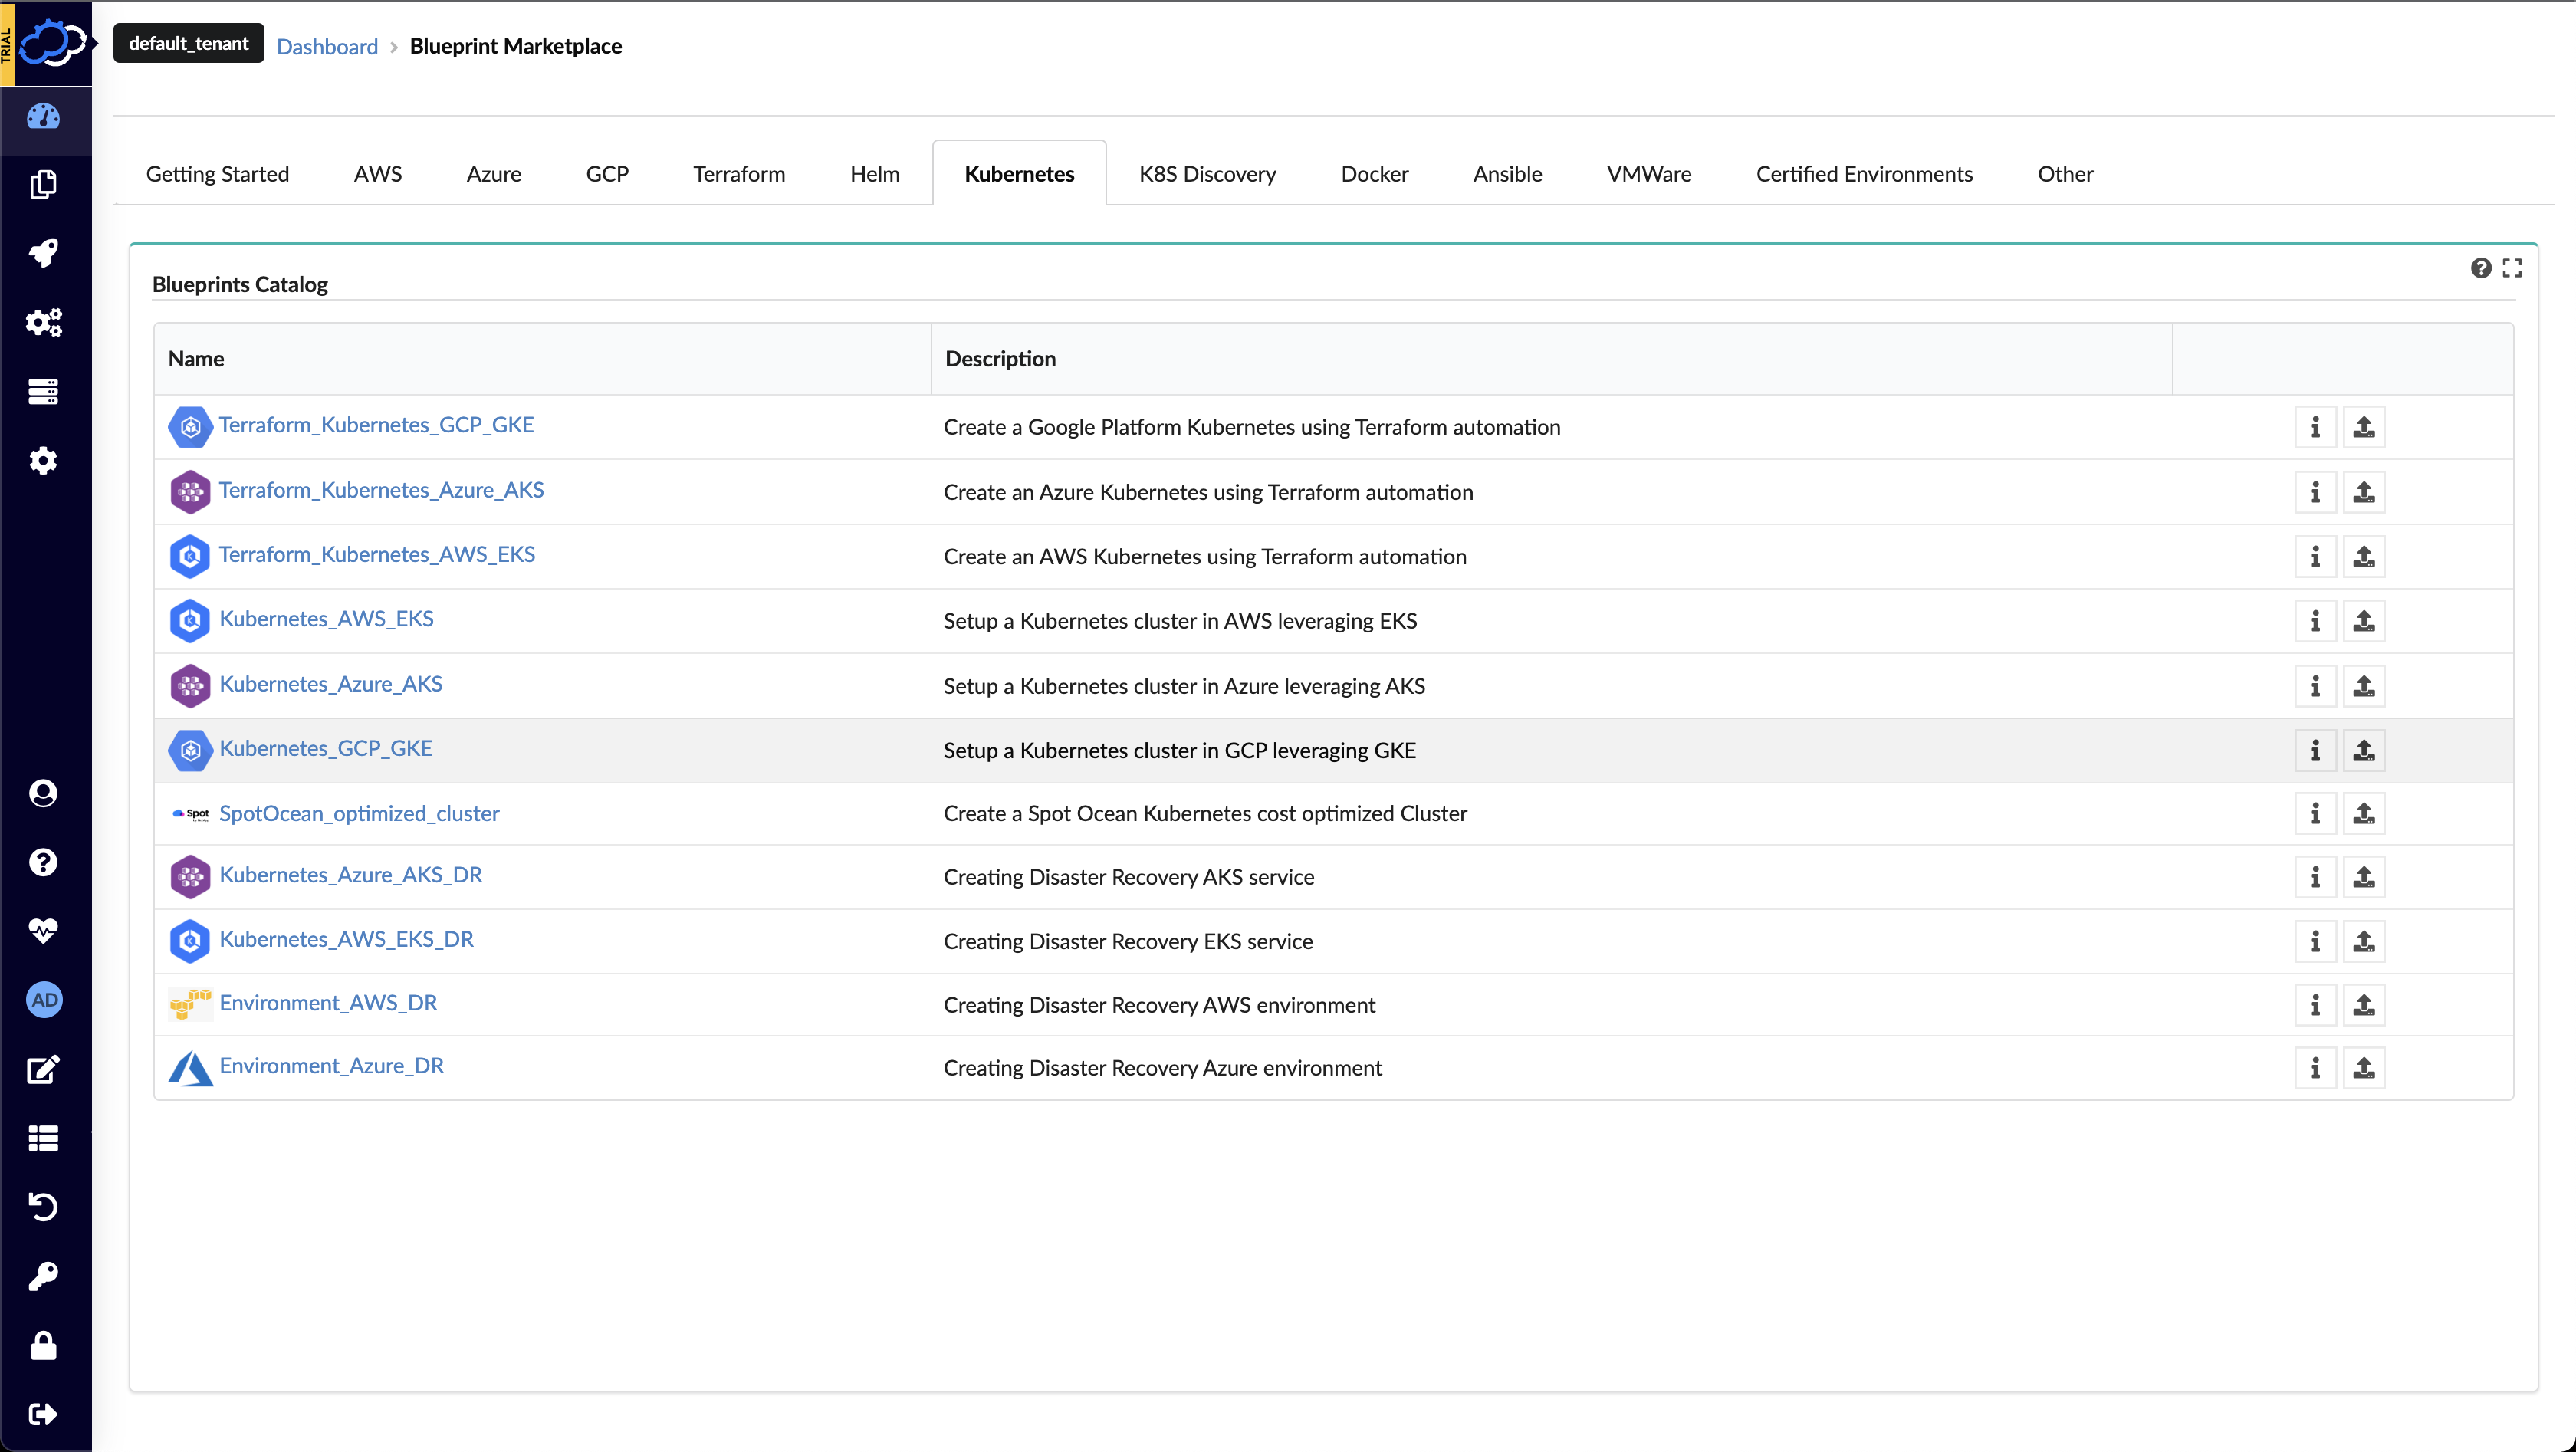Open the cogs Resources icon in sidebar
The width and height of the screenshot is (2576, 1452).
pyautogui.click(x=43, y=322)
